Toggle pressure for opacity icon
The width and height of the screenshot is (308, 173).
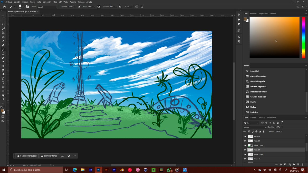79,7
